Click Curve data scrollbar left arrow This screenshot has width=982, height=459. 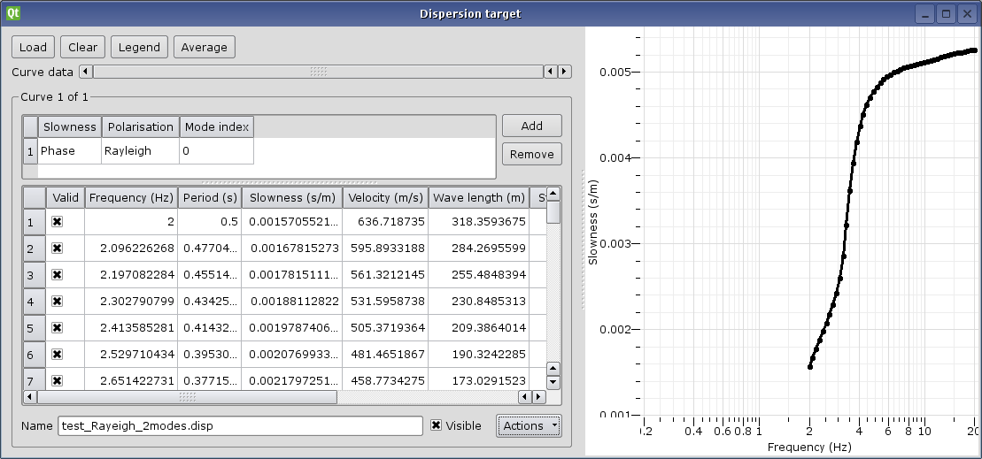tap(86, 72)
